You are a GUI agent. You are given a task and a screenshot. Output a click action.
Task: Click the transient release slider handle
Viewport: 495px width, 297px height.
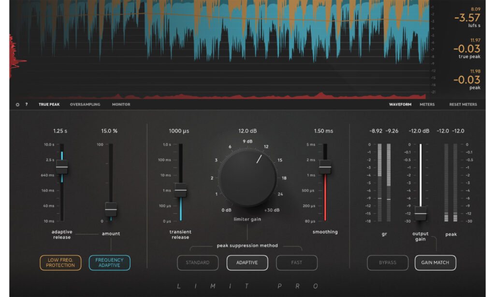click(181, 190)
